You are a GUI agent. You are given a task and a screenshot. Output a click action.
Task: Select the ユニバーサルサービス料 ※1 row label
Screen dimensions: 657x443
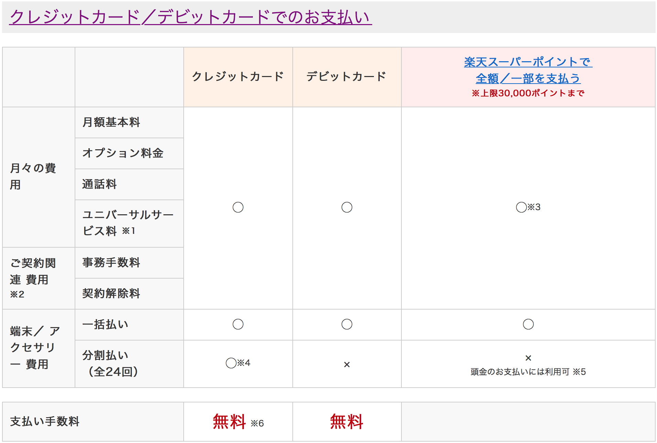click(x=128, y=223)
